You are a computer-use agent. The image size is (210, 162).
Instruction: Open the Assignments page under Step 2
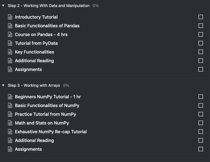[x=28, y=70]
